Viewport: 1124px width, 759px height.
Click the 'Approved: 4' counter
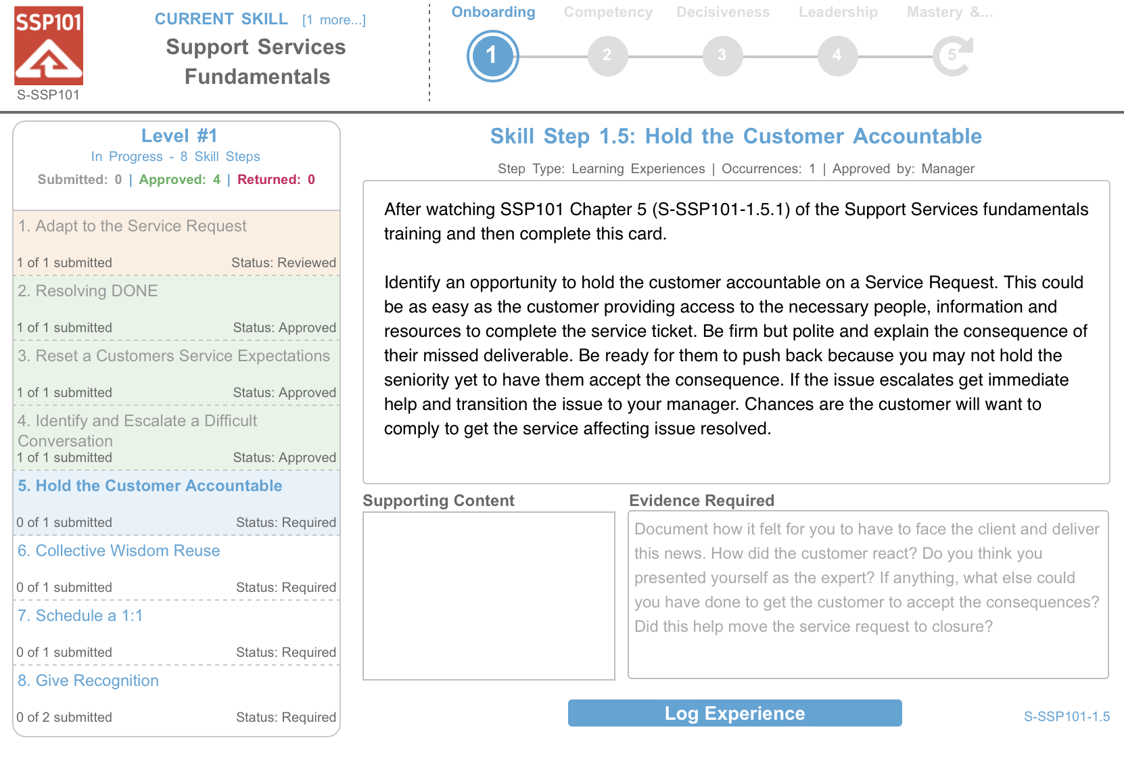coord(180,179)
